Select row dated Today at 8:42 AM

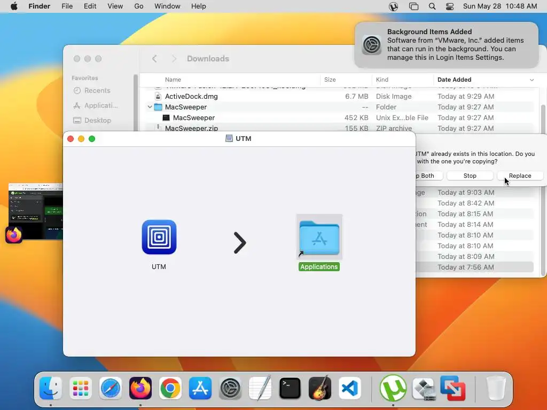(x=474, y=203)
